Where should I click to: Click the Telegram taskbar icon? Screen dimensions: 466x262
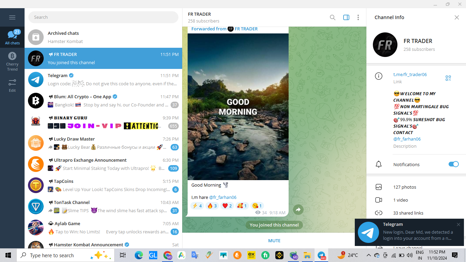321,255
